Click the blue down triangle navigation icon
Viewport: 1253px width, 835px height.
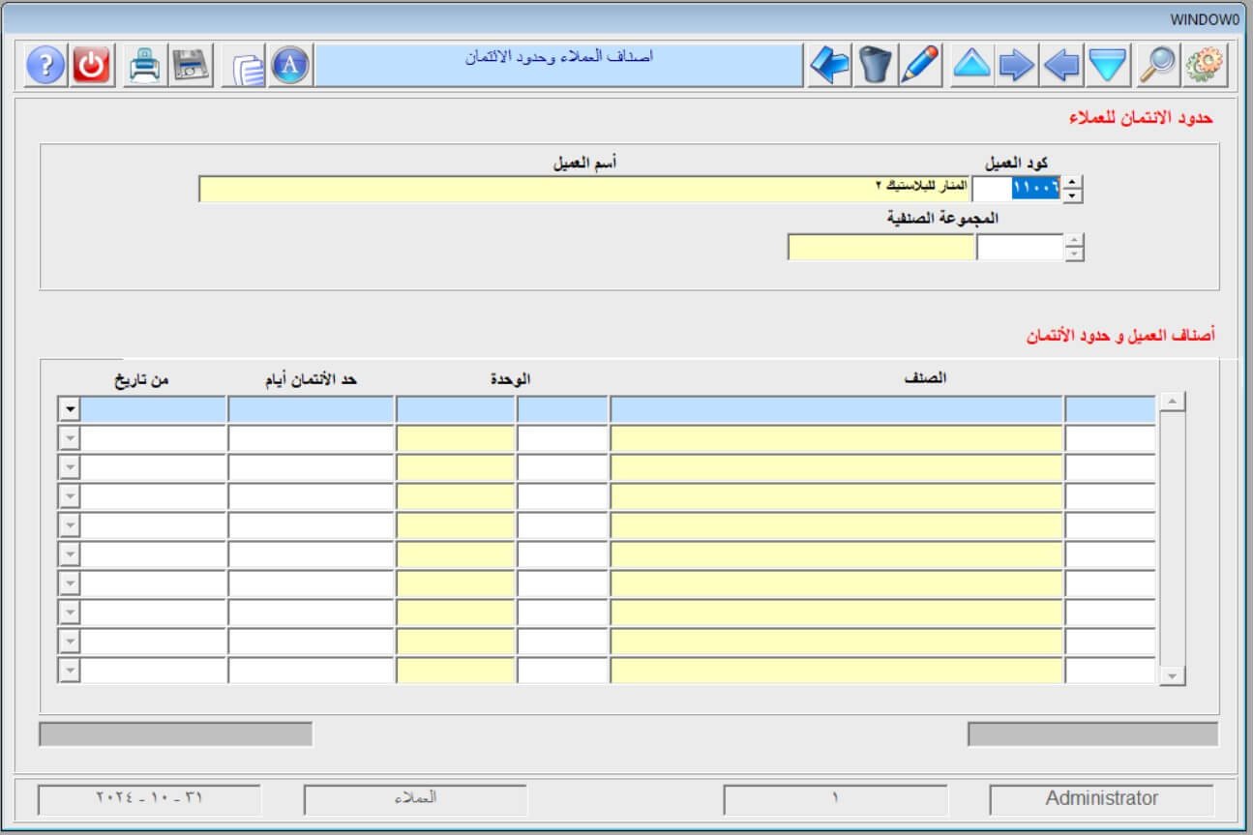[1108, 66]
